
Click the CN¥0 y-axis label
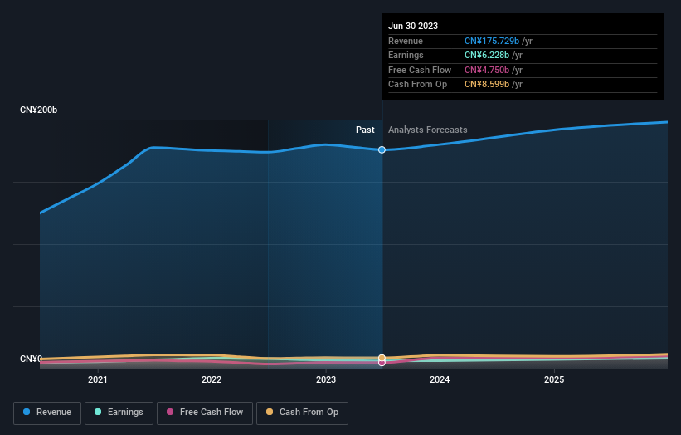31,359
